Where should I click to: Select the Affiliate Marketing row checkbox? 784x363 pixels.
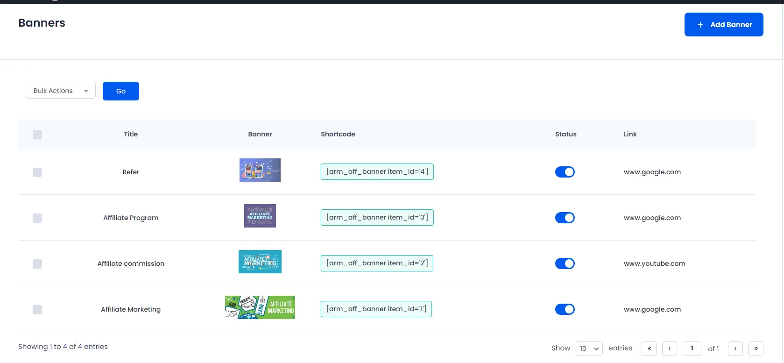click(37, 310)
